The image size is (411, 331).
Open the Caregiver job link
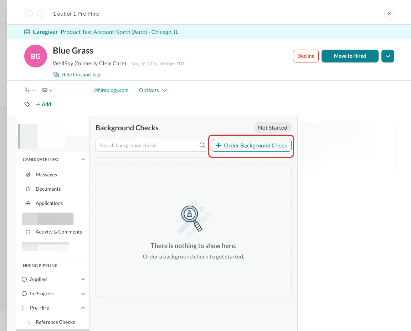click(x=45, y=32)
